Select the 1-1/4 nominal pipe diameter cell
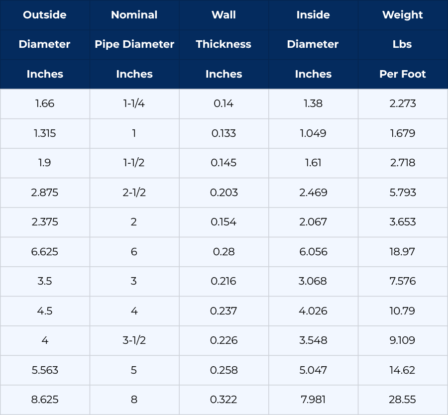This screenshot has height=415, width=448. [x=134, y=104]
